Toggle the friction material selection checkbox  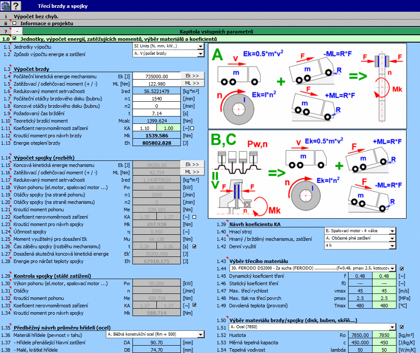402,269
